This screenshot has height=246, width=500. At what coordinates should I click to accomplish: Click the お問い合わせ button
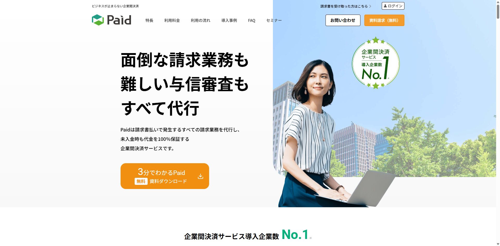click(x=343, y=20)
